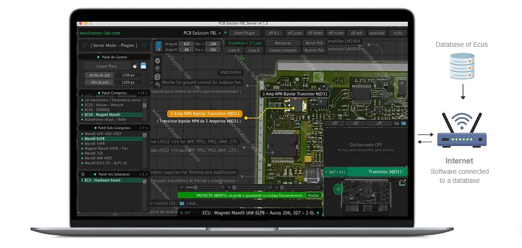This screenshot has width=522, height=248.
Task: Click the Restaurar button
Action: 283,43
